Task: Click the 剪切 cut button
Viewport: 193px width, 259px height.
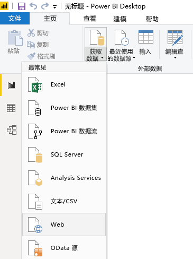Action: (x=38, y=33)
